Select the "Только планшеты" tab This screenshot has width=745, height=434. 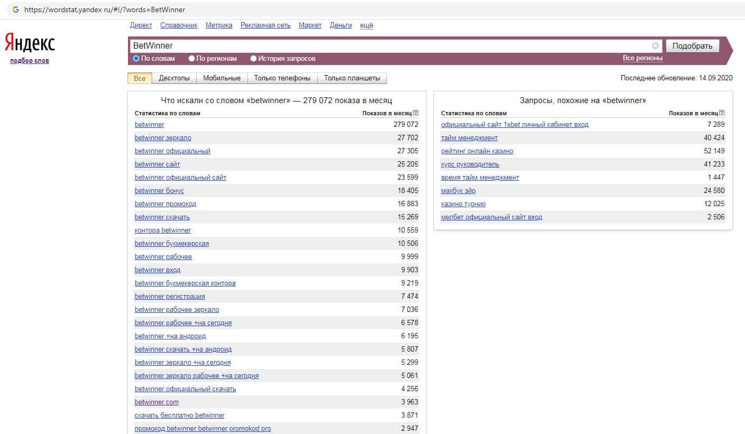352,78
